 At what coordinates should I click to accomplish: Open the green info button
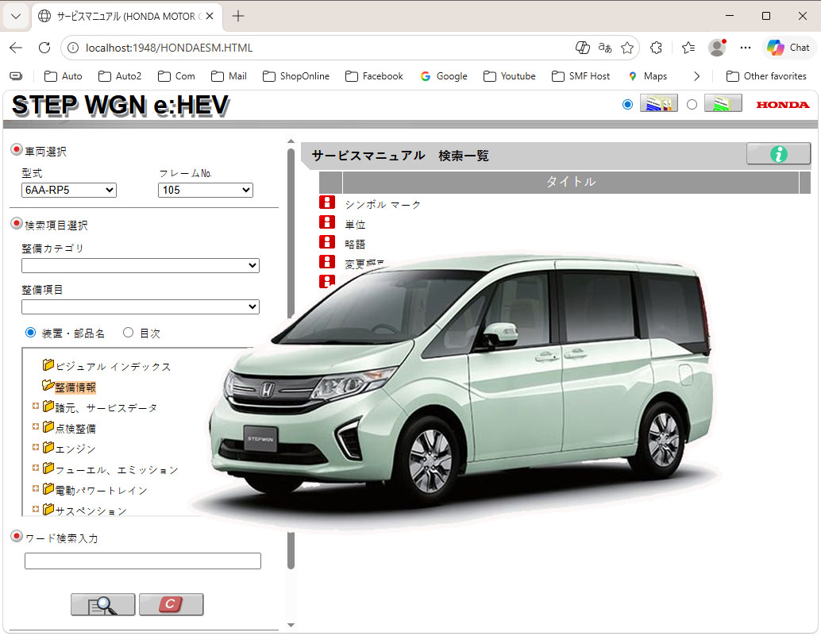(x=778, y=154)
